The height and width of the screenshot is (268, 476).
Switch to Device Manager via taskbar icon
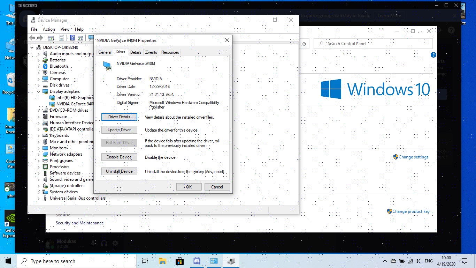pos(231,261)
